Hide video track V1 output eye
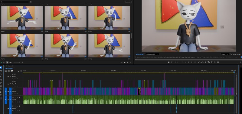The width and height of the screenshot is (242, 114). (x=15, y=89)
